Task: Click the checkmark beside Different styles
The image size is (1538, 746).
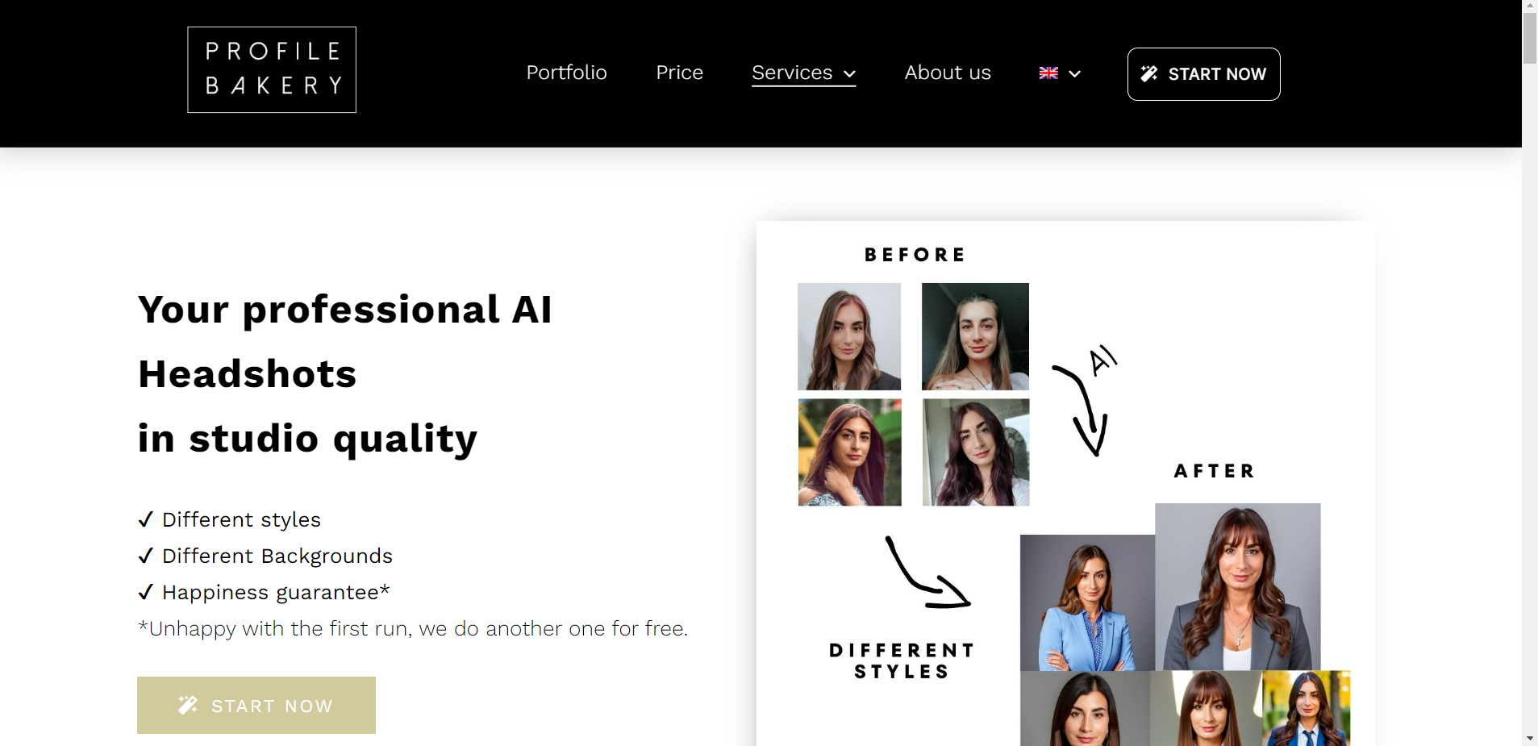Action: [x=146, y=519]
